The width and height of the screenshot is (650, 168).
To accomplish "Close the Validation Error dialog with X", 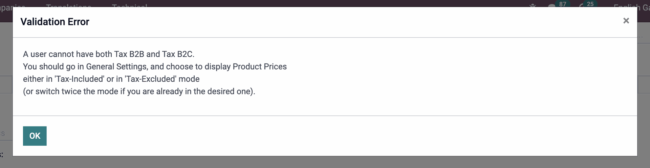I will (x=626, y=21).
